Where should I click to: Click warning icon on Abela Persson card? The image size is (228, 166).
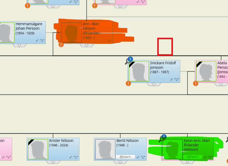coord(196,84)
